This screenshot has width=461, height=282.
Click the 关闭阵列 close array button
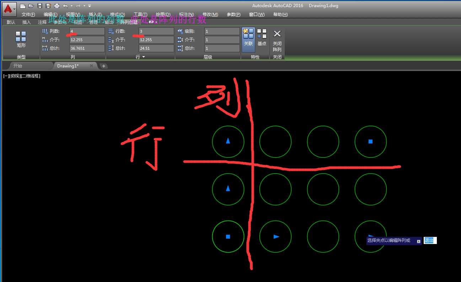pos(277,40)
